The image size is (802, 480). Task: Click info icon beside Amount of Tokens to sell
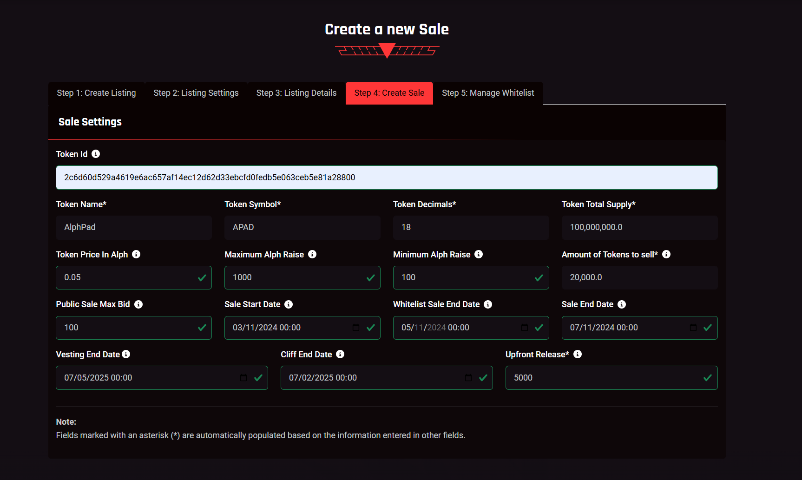click(666, 254)
